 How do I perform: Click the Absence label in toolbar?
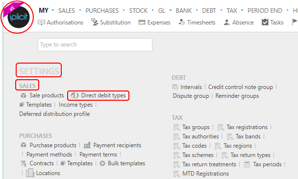[243, 22]
